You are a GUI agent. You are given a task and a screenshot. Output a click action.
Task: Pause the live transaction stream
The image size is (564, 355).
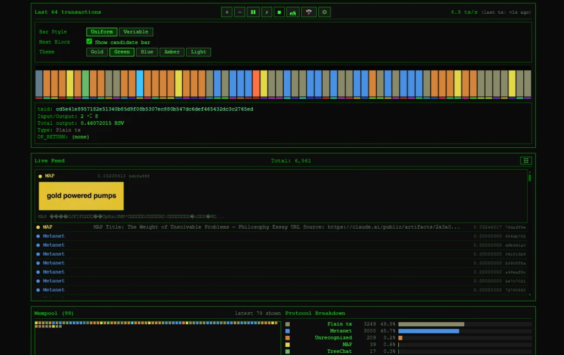click(x=253, y=12)
